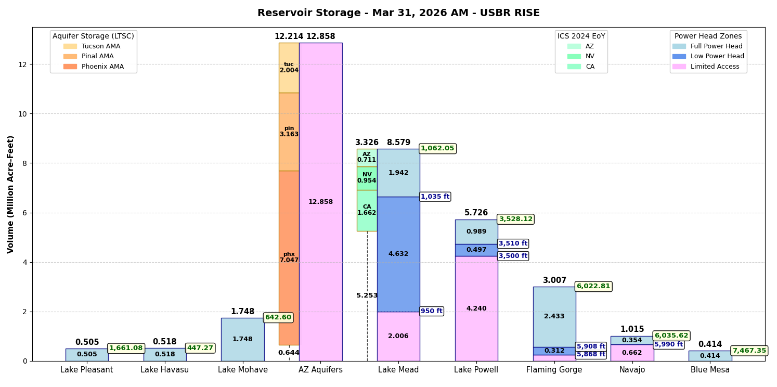Screen dimensions: 777x387
Task: Select the Low Power Head legend swatch
Action: pos(679,56)
